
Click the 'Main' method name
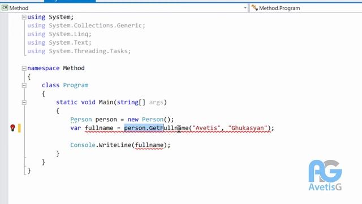point(106,102)
